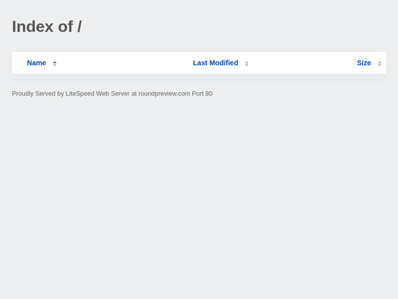Sort the listing by the Size link
This screenshot has height=299, width=398.
pos(364,63)
